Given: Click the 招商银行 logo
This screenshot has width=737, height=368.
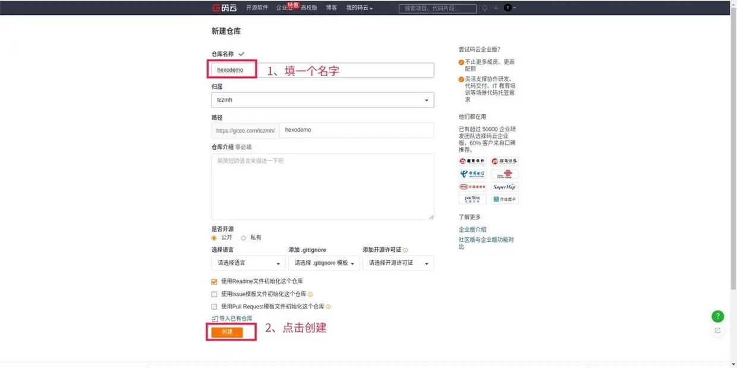Looking at the screenshot, I should click(473, 161).
